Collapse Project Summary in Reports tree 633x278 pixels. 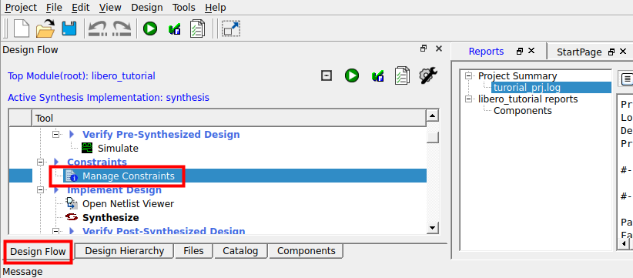click(469, 75)
